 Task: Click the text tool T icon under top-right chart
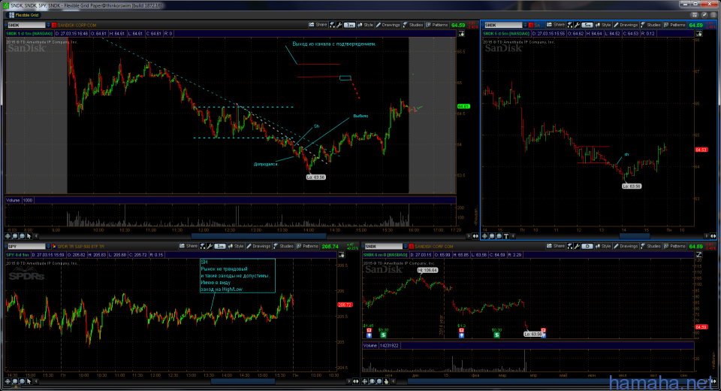tap(506, 236)
